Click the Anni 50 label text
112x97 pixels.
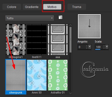[37, 92]
